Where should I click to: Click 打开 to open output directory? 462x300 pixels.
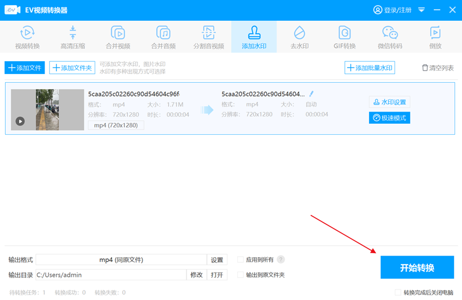coord(217,275)
